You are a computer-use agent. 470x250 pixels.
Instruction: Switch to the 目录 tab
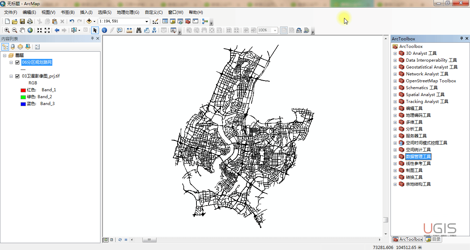433,239
